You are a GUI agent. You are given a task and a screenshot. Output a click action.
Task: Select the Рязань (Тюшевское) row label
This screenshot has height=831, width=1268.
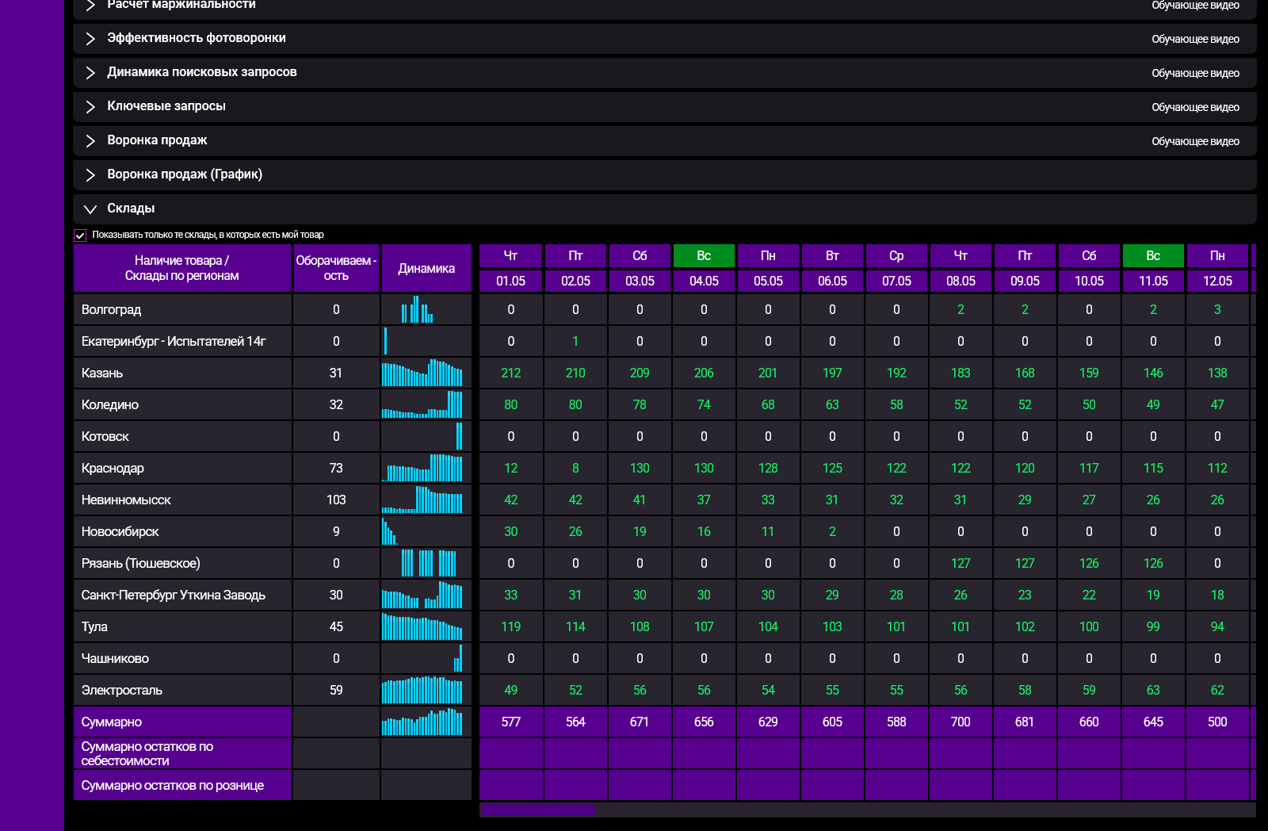pyautogui.click(x=182, y=563)
